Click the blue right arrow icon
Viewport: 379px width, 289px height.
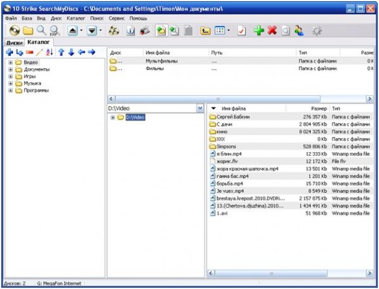(x=92, y=52)
